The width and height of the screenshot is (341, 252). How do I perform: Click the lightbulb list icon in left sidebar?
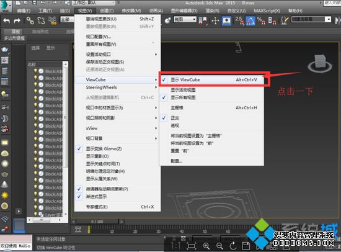pos(5,94)
